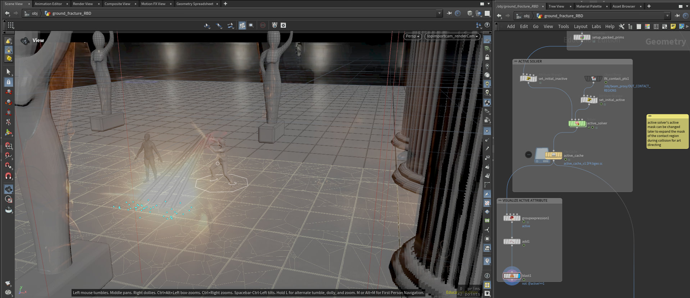Open the Layout menu in network editor
This screenshot has height=298, width=690.
[x=580, y=27]
